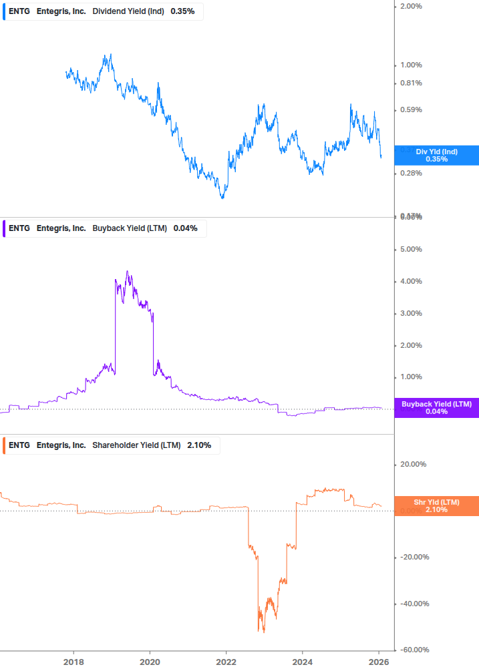
Task: Click the -60.00% tick on the shareholder yield axis
Action: [414, 650]
